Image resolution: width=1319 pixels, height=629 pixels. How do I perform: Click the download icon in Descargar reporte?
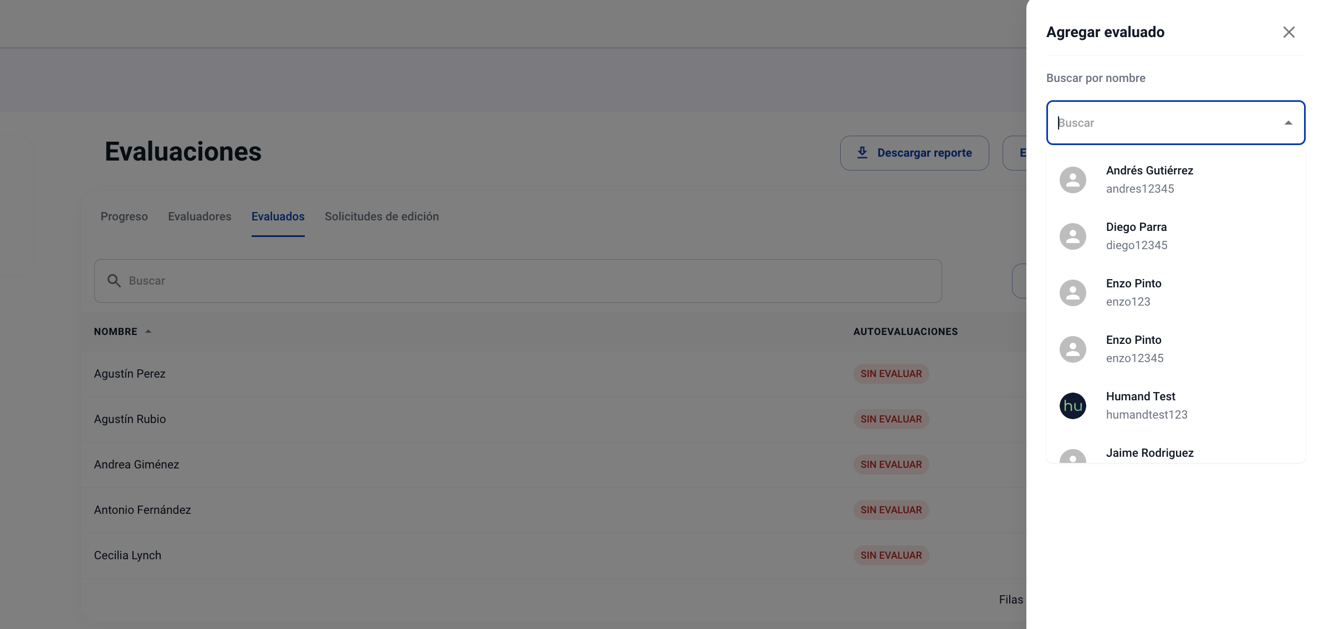[x=862, y=153]
